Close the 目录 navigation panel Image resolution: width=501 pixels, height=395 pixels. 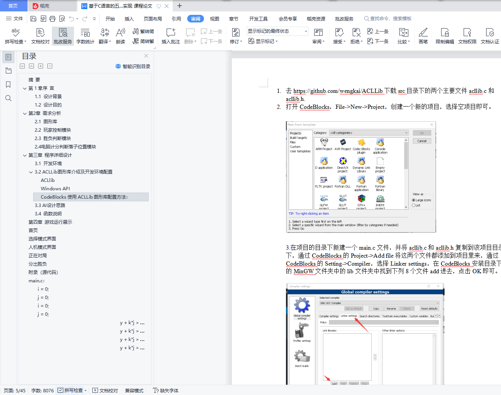(x=146, y=56)
